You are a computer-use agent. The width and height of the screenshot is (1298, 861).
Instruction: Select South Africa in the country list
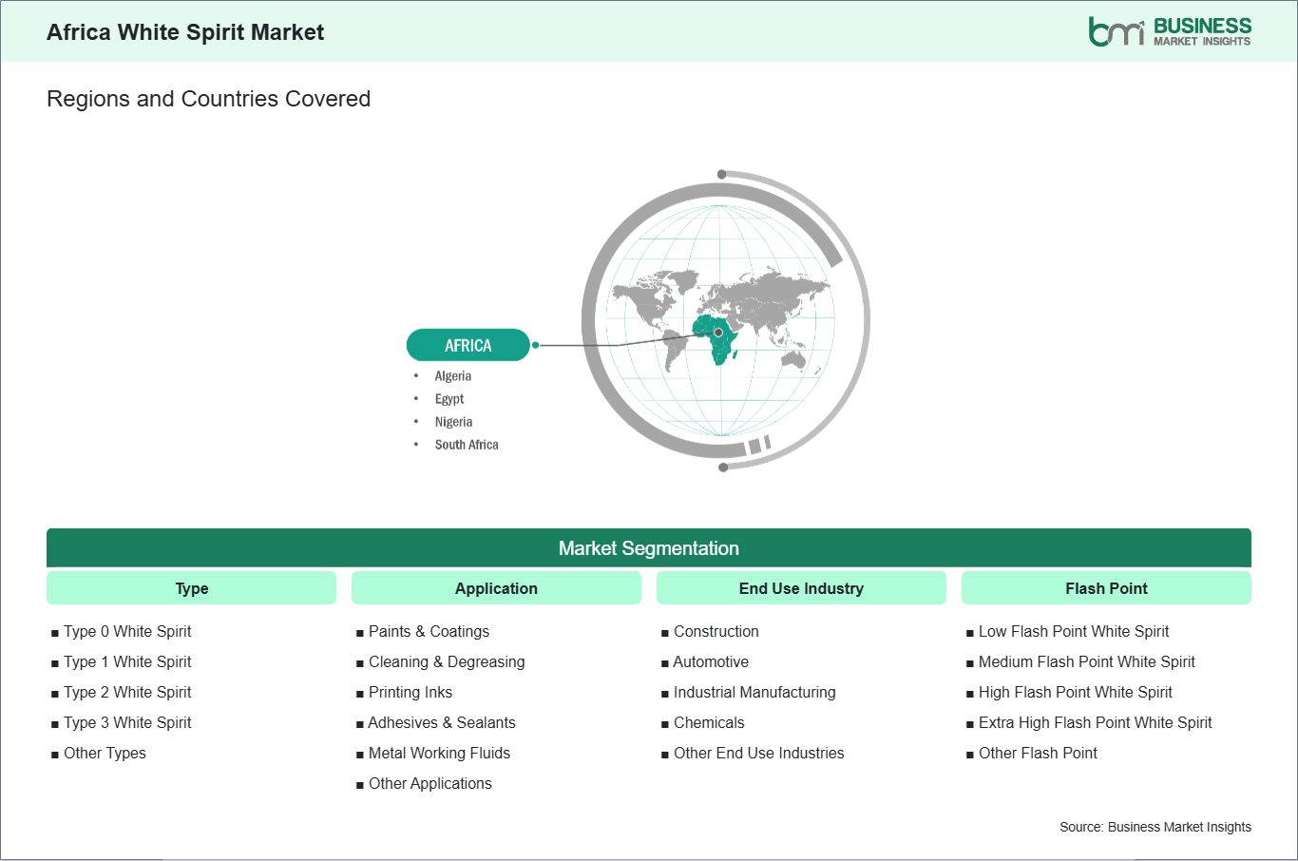(467, 445)
